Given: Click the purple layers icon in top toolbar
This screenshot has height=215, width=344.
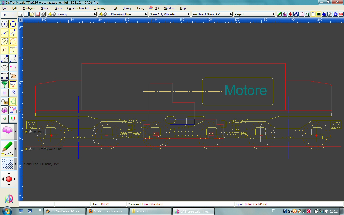Looking at the screenshot, I should pos(285,14).
